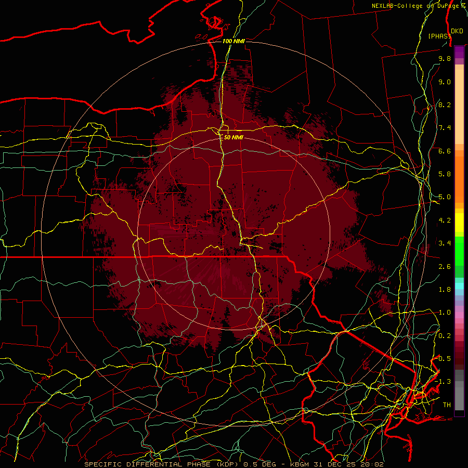Viewport: 468px width, 468px height.
Task: Pick the cyan swatch on the color bar
Action: point(459,286)
